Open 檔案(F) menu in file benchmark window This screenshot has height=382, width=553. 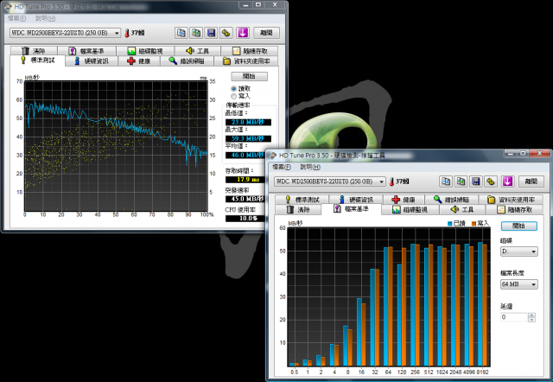pyautogui.click(x=282, y=167)
